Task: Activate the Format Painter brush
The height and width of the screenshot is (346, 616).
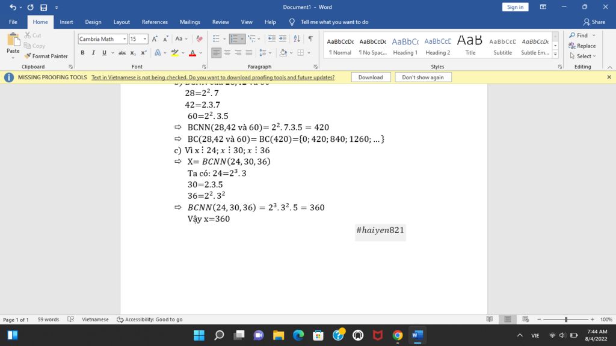Action: (46, 56)
